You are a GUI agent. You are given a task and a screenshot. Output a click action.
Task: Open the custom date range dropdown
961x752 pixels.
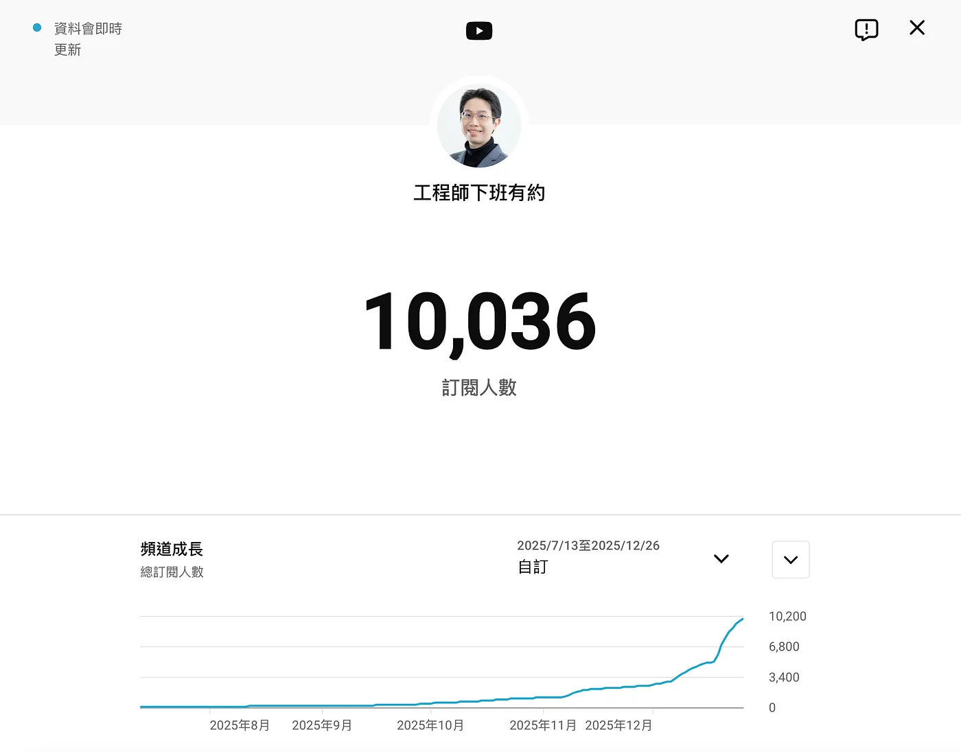click(x=623, y=557)
